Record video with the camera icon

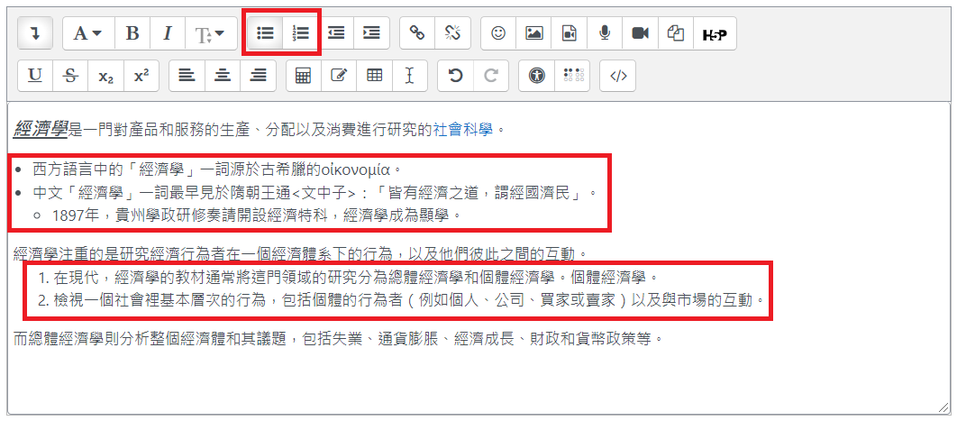coord(640,33)
